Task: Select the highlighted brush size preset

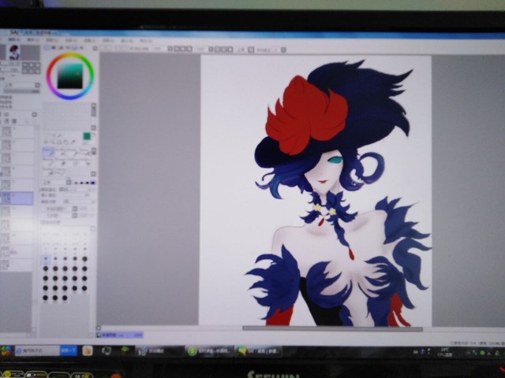Action: pyautogui.click(x=46, y=259)
